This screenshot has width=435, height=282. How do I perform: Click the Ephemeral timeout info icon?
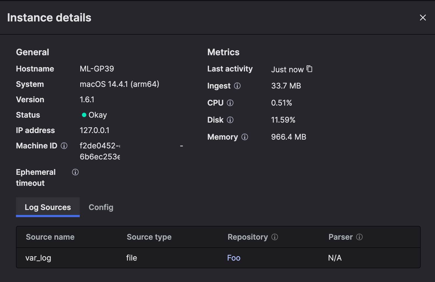[x=75, y=172]
